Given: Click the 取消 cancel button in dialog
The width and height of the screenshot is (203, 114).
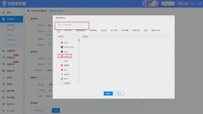Looking at the screenshot, I should pyautogui.click(x=119, y=93).
